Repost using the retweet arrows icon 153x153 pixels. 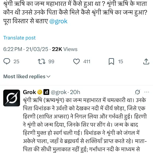pos(42,61)
